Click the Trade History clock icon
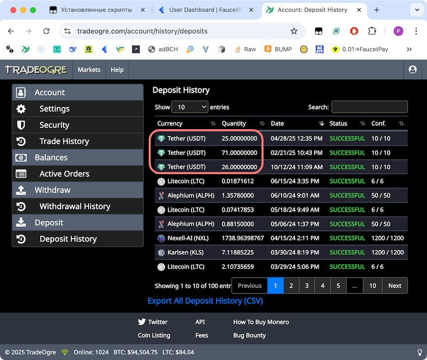427x360 pixels. [21, 141]
